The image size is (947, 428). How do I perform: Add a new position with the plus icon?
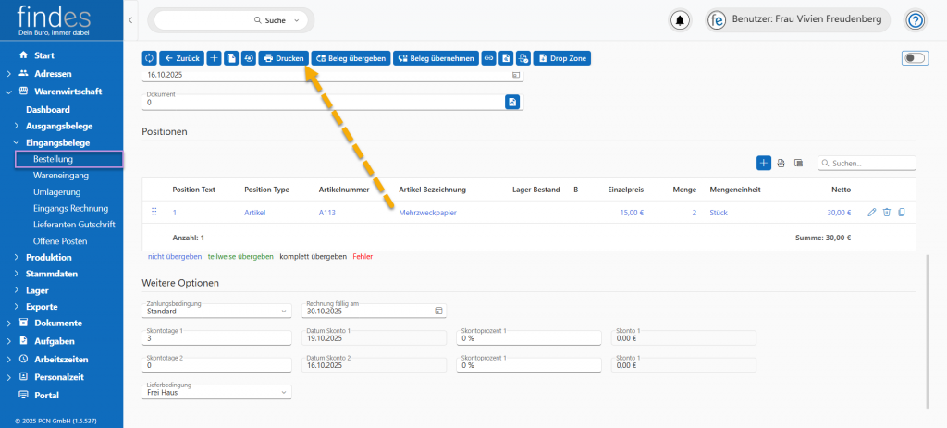click(x=764, y=163)
